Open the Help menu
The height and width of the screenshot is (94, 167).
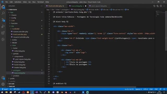pyautogui.click(x=47, y=2)
